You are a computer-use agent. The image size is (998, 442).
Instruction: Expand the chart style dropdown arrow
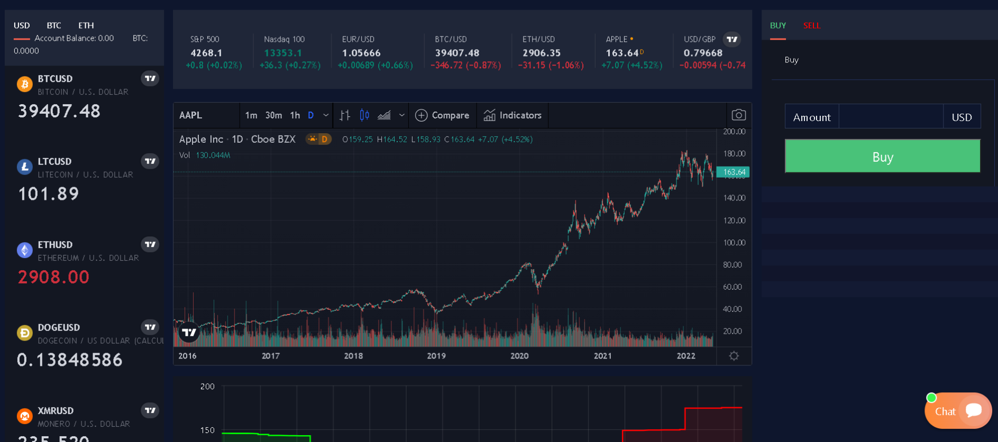coord(401,115)
